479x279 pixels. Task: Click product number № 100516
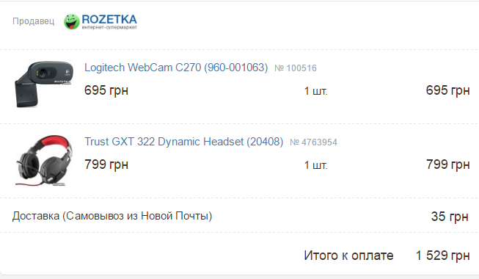tap(296, 68)
